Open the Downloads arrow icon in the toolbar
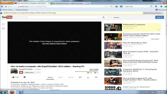 [x=156, y=7]
